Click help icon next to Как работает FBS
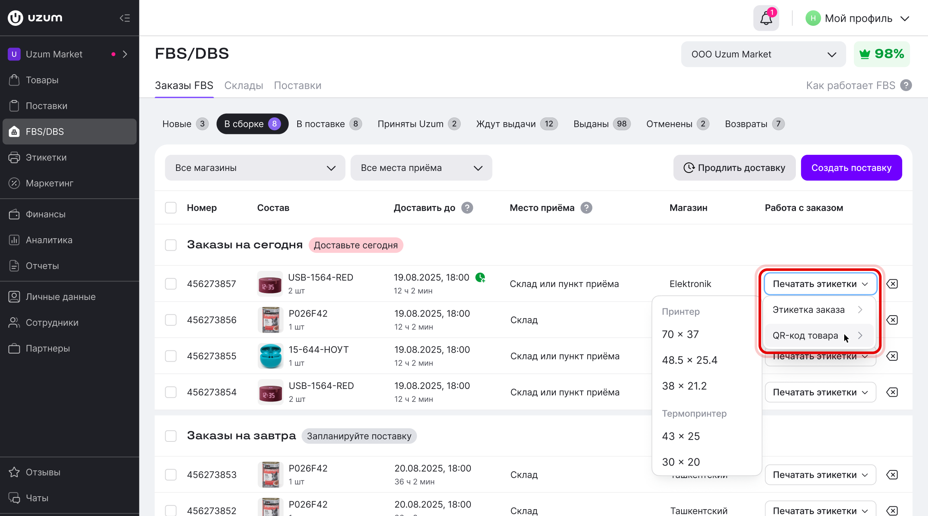This screenshot has width=928, height=516. pos(906,85)
